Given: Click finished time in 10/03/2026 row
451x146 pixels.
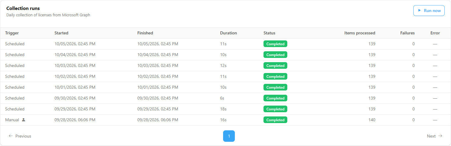Looking at the screenshot, I should click(x=158, y=66).
